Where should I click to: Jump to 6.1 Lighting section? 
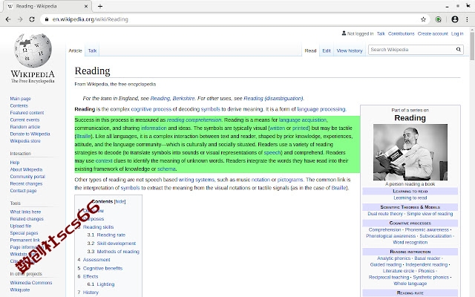click(x=101, y=284)
